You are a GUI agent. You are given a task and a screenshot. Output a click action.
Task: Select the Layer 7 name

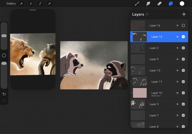pyautogui.click(x=154, y=115)
